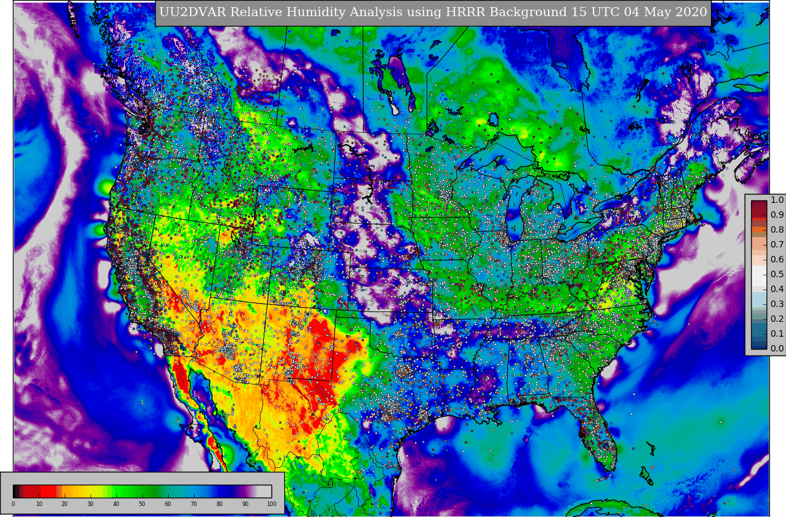The width and height of the screenshot is (786, 517).
Task: Click the '1.0' label on right colorbar
Action: click(777, 200)
